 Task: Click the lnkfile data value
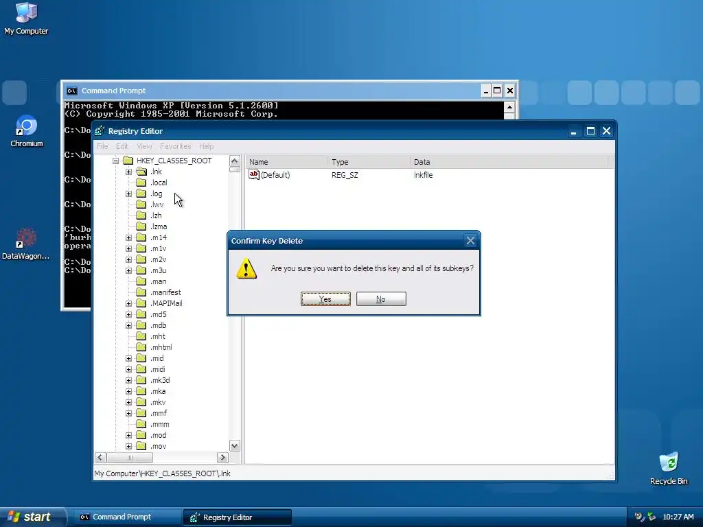(x=423, y=175)
